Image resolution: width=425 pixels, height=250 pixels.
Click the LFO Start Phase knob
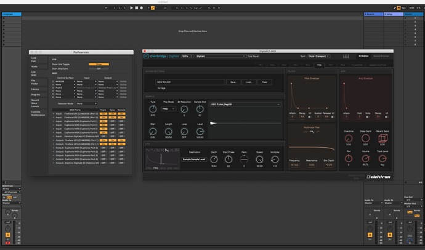pos(229,159)
